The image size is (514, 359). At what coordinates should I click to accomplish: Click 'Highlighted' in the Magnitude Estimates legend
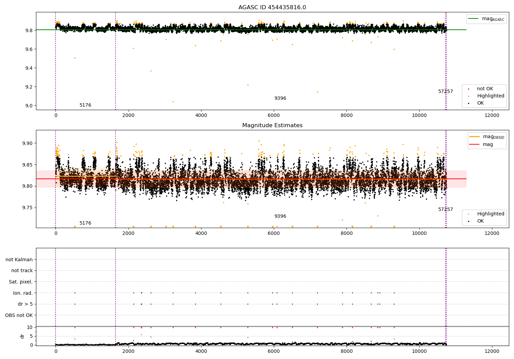[490, 214]
